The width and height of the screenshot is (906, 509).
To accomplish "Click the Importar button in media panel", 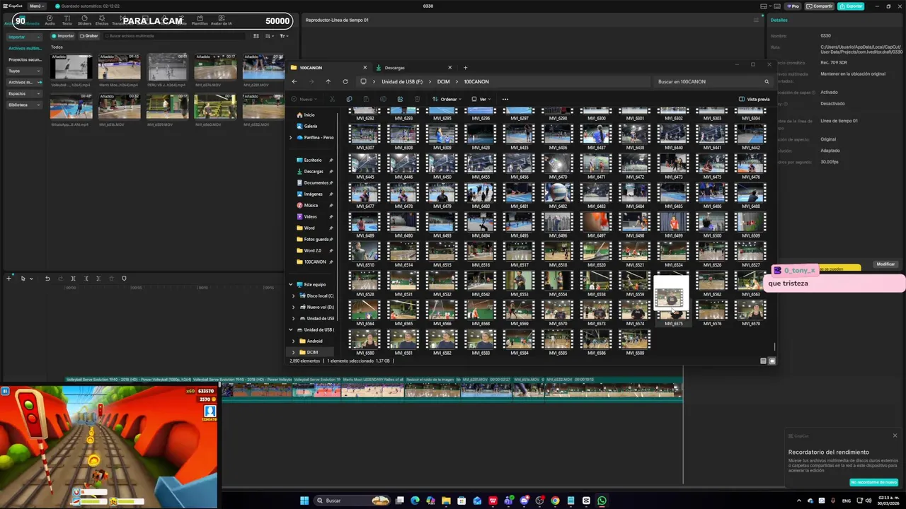I will (63, 35).
